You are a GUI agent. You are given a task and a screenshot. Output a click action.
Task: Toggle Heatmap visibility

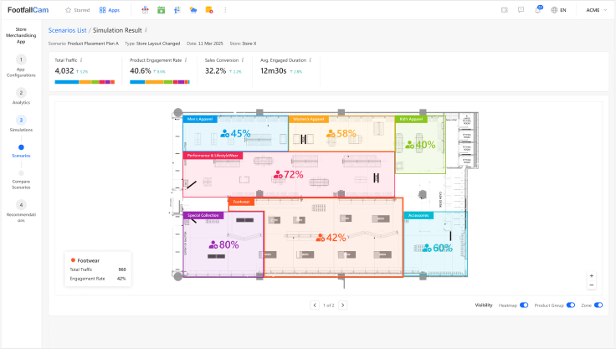coord(524,305)
